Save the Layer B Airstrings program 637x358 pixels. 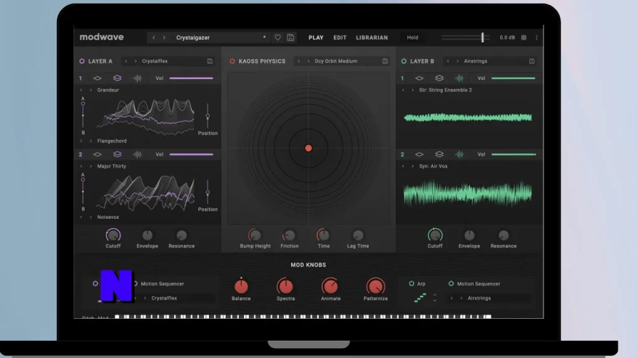(x=532, y=62)
